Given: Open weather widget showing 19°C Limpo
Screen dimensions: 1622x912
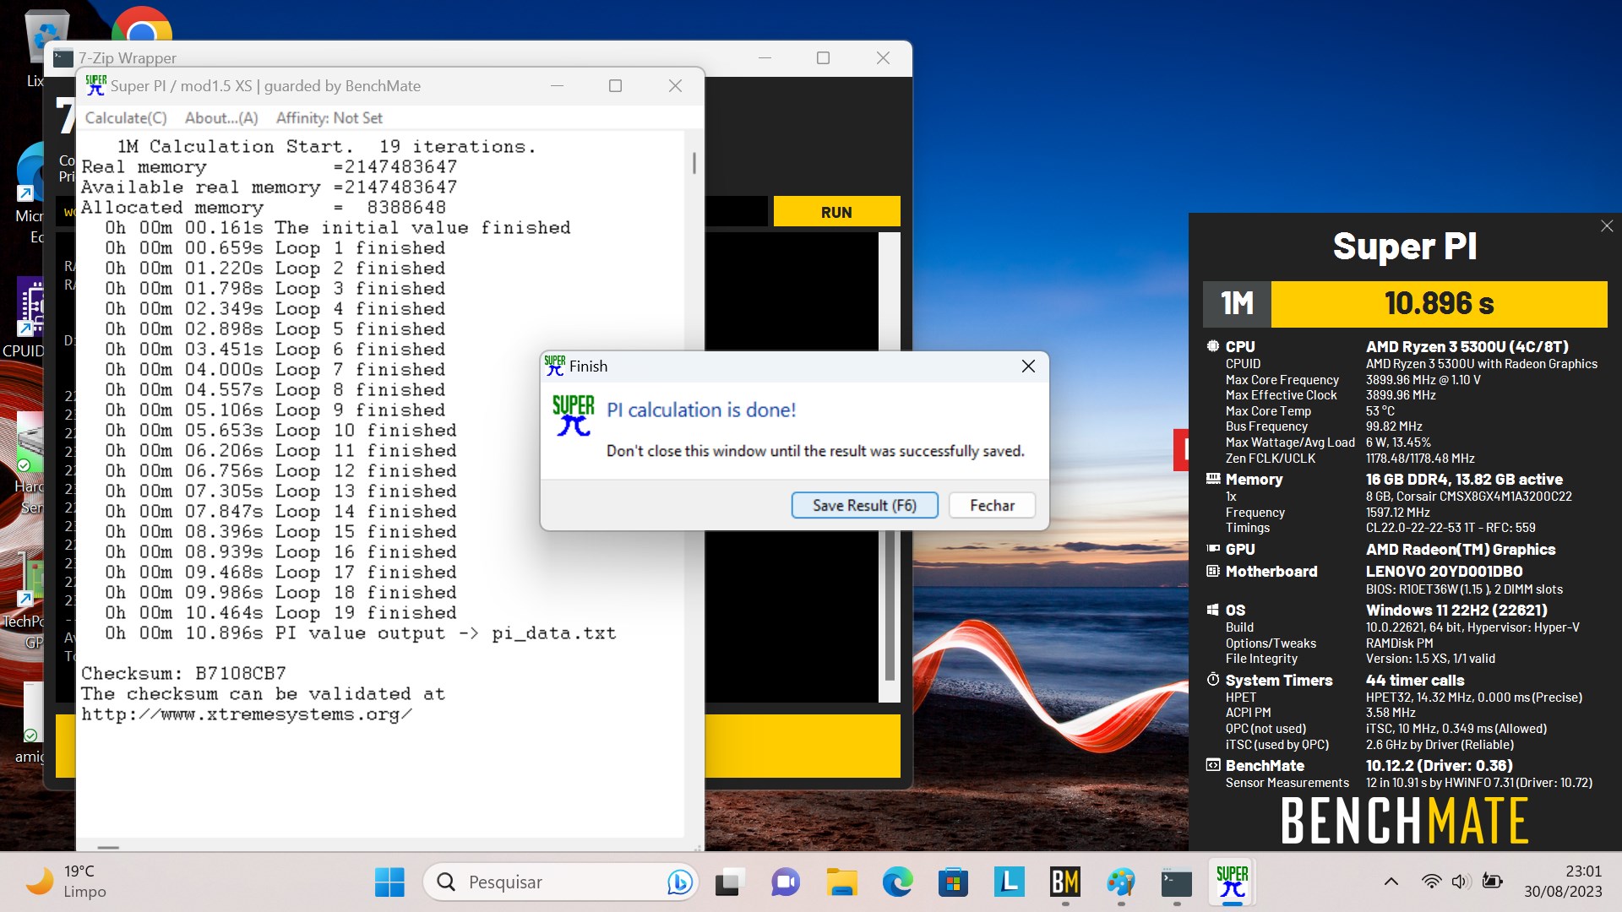Looking at the screenshot, I should [66, 882].
